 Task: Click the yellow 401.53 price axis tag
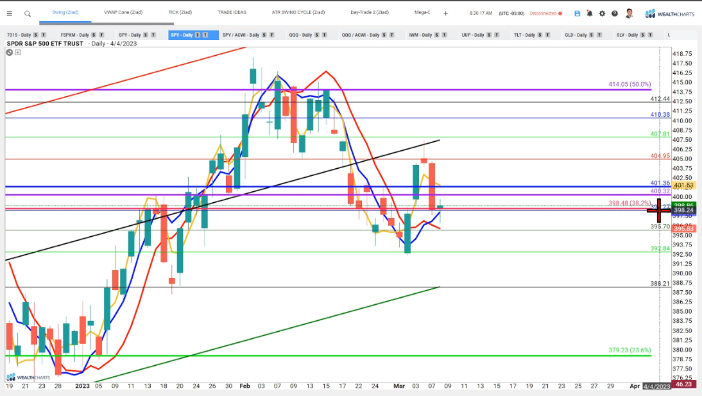pos(683,185)
